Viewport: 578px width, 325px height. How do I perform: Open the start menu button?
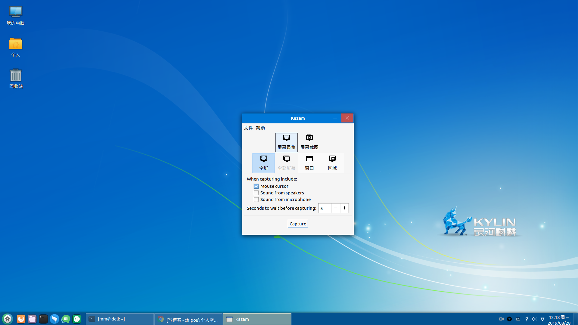click(x=7, y=319)
